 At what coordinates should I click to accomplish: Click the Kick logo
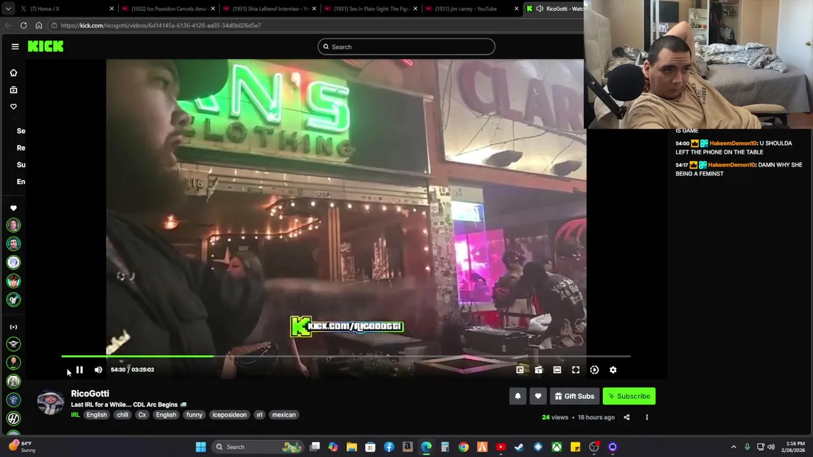[46, 46]
